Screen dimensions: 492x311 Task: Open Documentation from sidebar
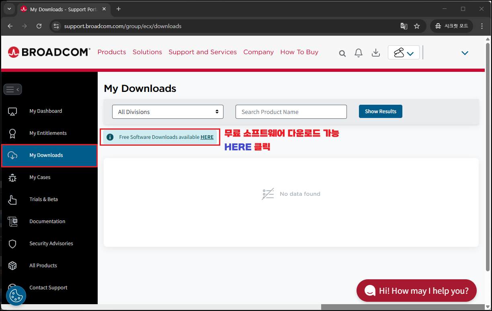coord(47,222)
